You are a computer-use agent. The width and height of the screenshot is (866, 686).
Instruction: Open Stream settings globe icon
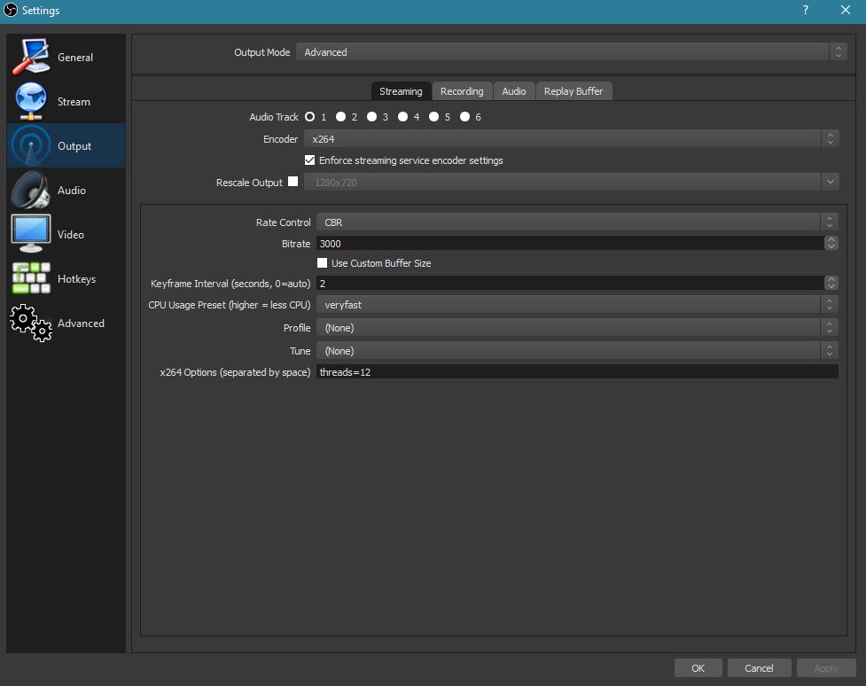(x=31, y=101)
